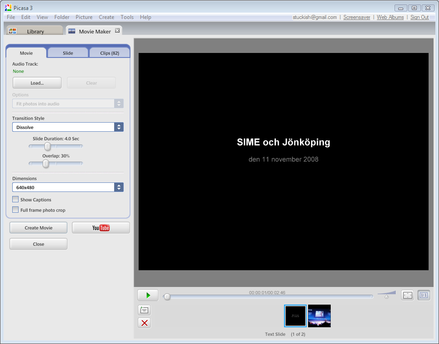Open the Tools menu
The image size is (439, 344).
[127, 17]
